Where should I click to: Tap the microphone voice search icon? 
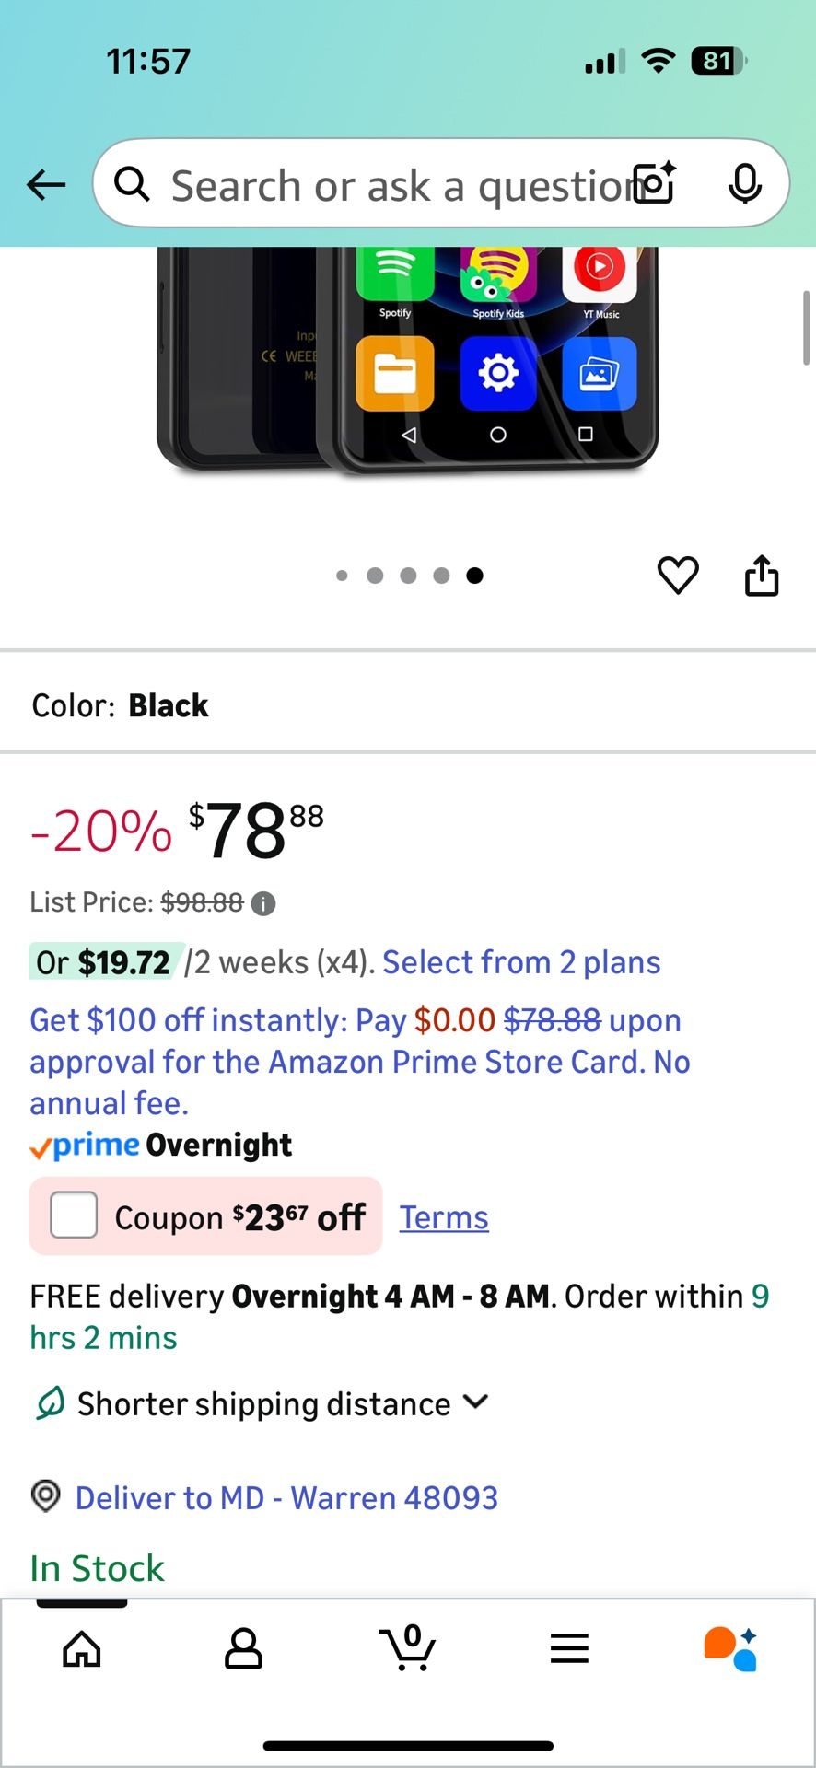click(744, 184)
